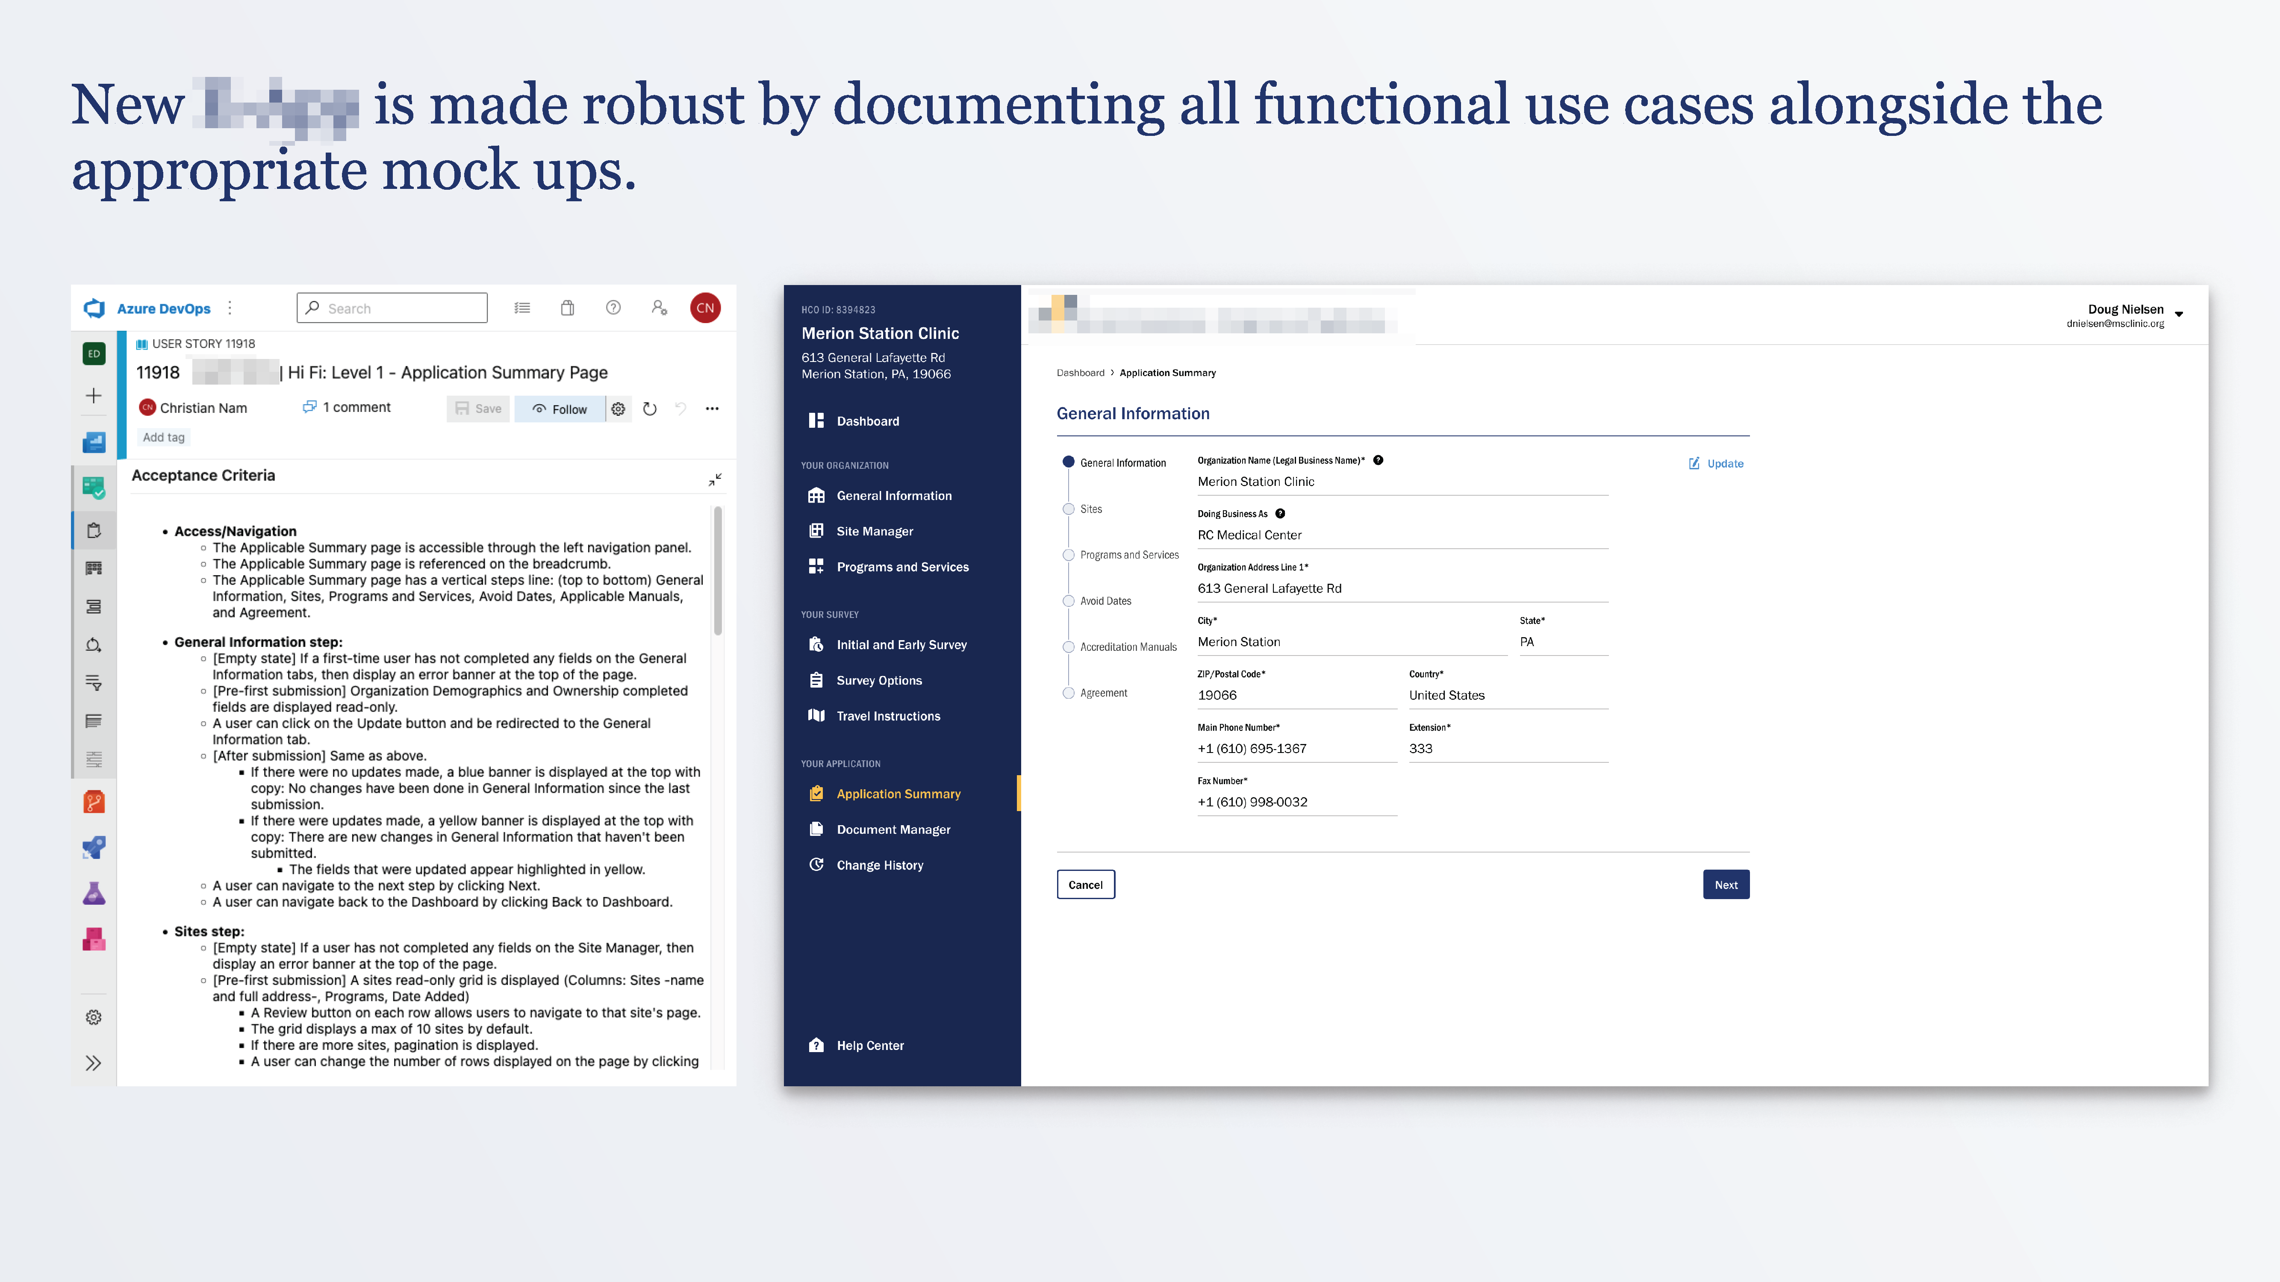Click Add tag on the user story

click(x=164, y=437)
